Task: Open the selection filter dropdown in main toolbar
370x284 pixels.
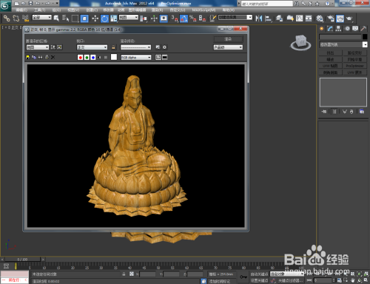Action: [42, 18]
